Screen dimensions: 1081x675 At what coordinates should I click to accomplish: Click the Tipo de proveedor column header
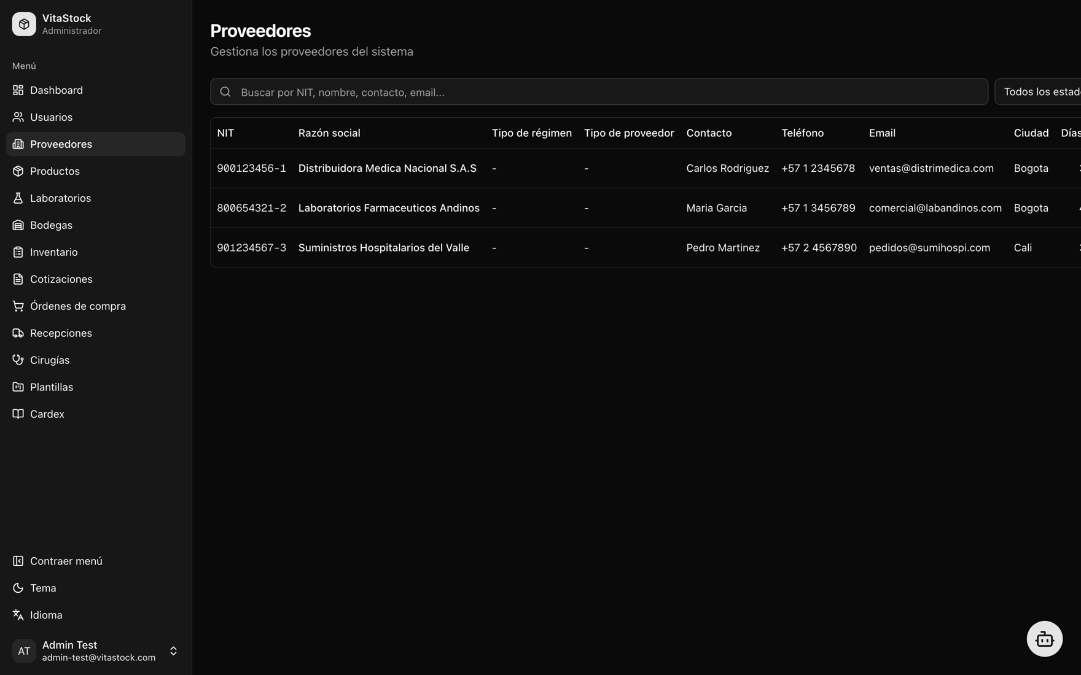[x=629, y=133]
